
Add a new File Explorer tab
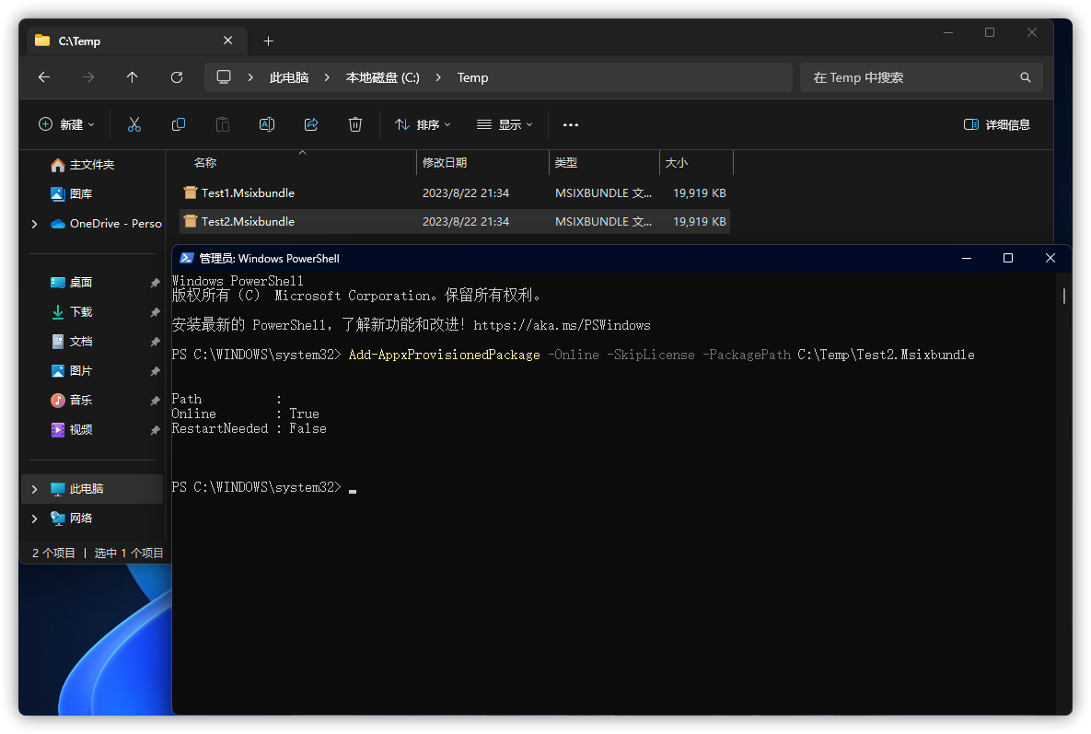pos(269,41)
